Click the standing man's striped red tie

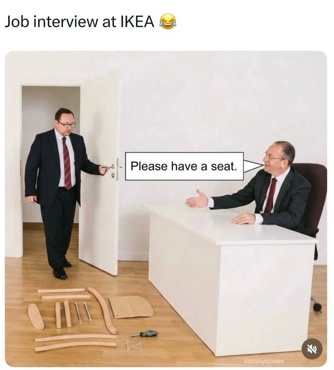tap(67, 163)
